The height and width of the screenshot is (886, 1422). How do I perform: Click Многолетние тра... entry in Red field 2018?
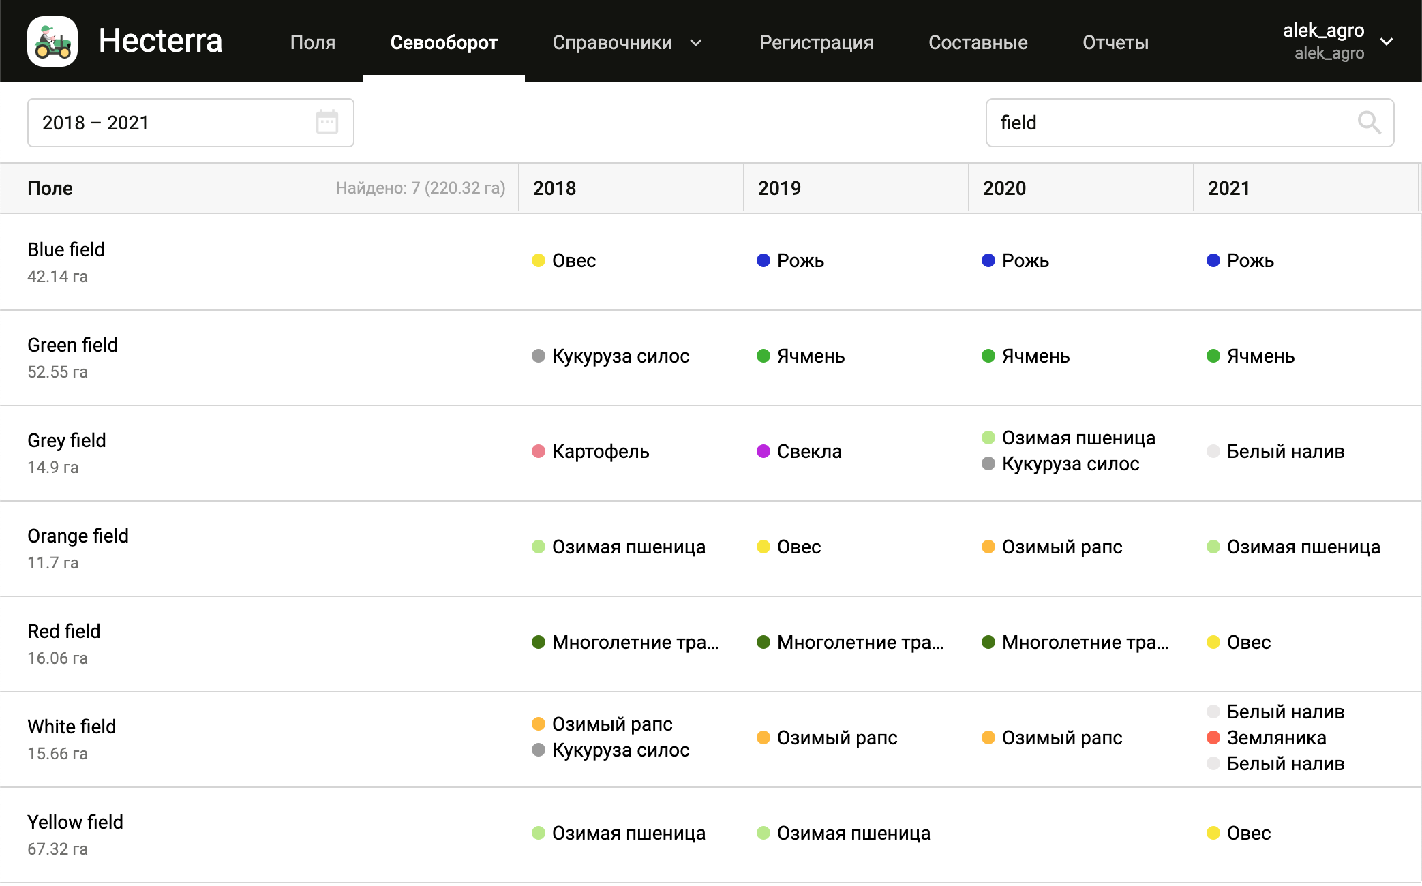click(635, 642)
